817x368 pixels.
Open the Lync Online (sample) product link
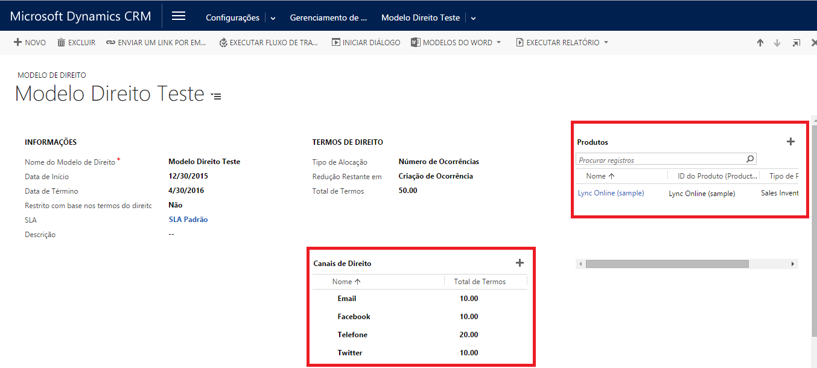point(611,193)
